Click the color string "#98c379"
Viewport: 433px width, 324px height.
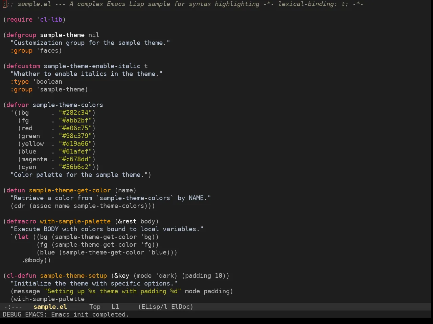coord(75,136)
